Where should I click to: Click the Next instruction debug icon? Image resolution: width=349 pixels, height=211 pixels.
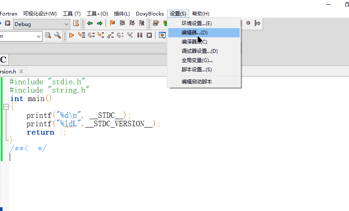click(120, 35)
